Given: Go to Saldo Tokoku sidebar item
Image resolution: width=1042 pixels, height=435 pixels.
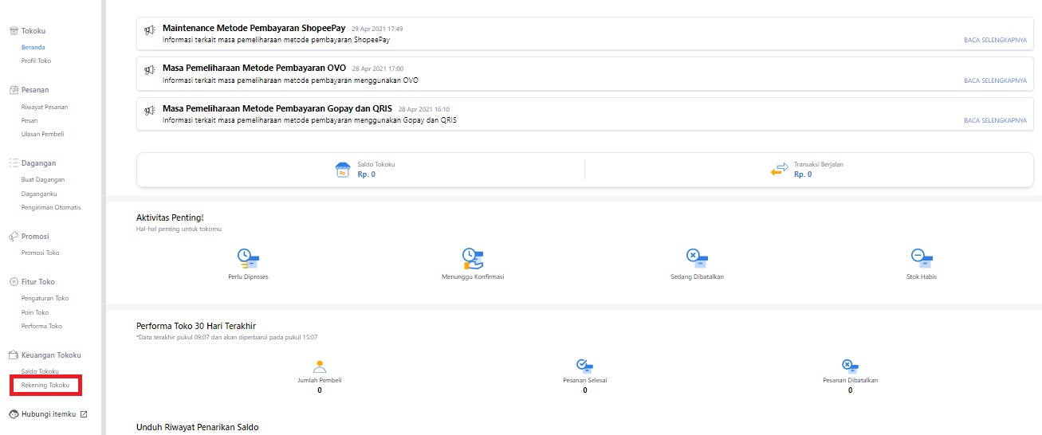Looking at the screenshot, I should [40, 371].
